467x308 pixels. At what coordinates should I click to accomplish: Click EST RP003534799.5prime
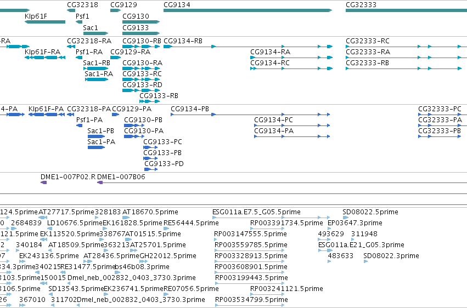point(249,306)
